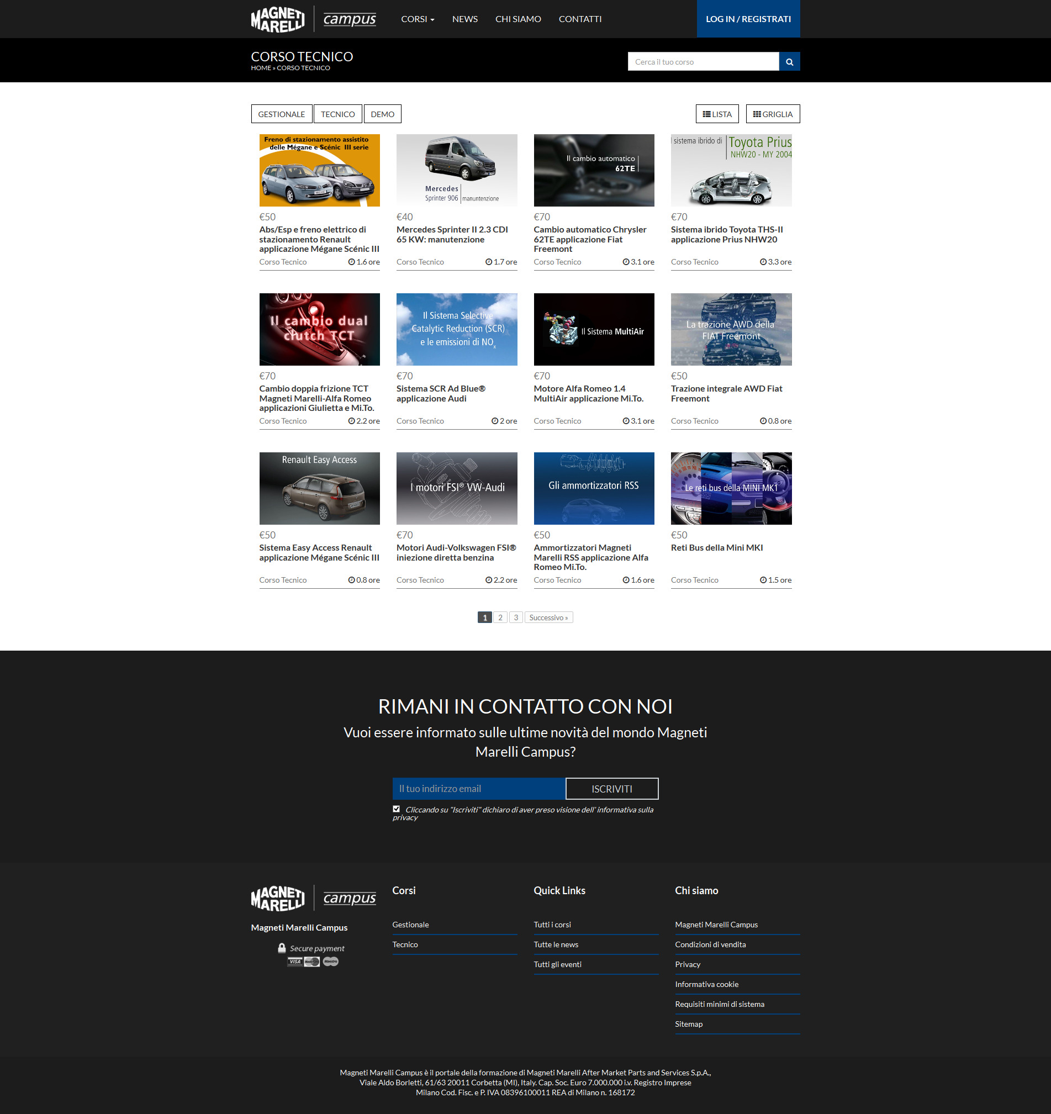Open the CHI SIAMO menu item
The width and height of the screenshot is (1051, 1114).
click(x=518, y=19)
